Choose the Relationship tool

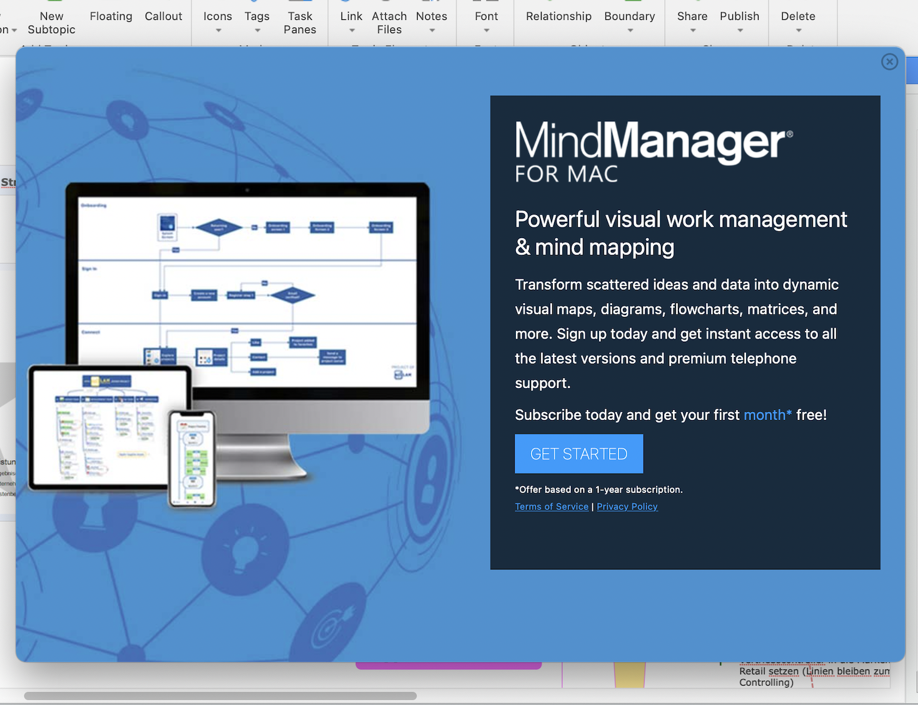pos(558,16)
